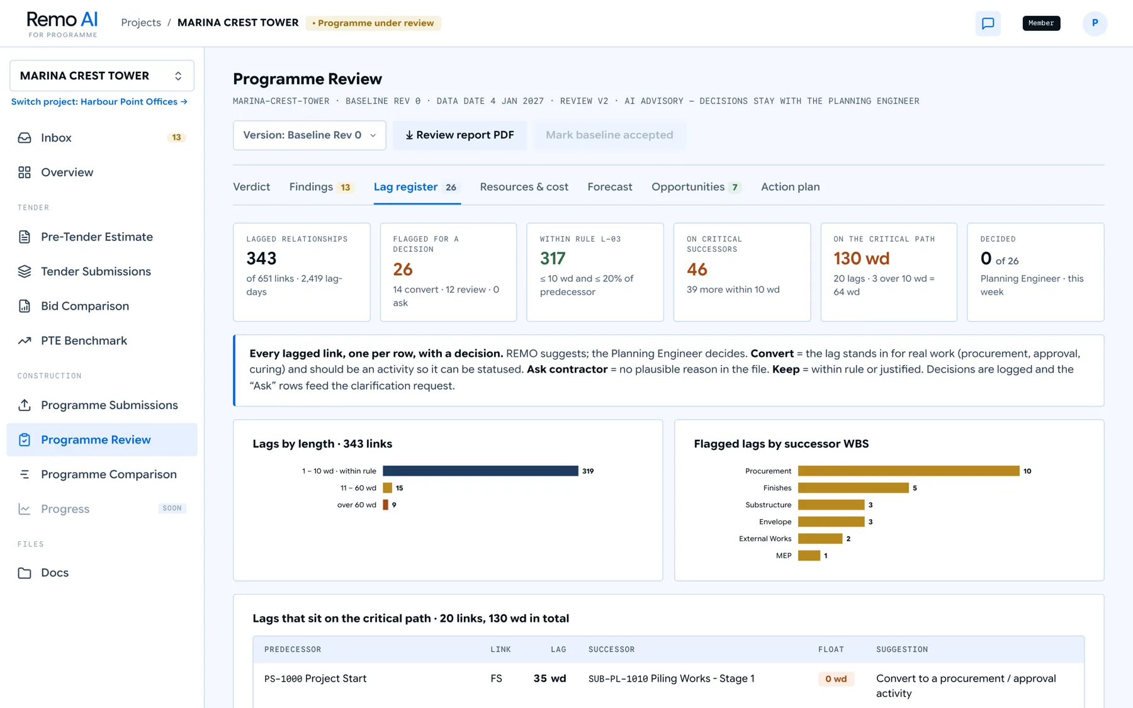Click the Programme Comparison list icon
The width and height of the screenshot is (1133, 708).
25,475
